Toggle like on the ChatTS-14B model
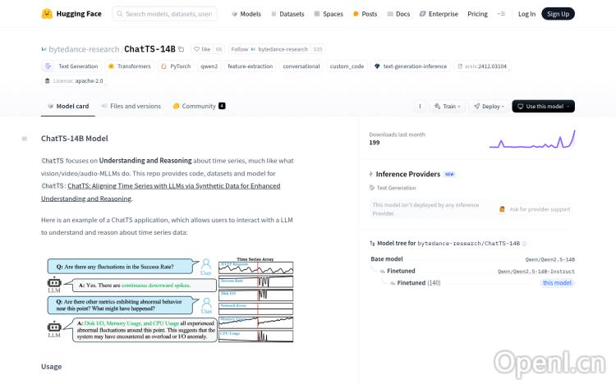 [202, 49]
